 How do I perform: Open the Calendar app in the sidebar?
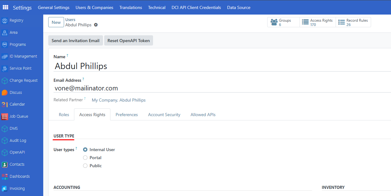point(16,104)
